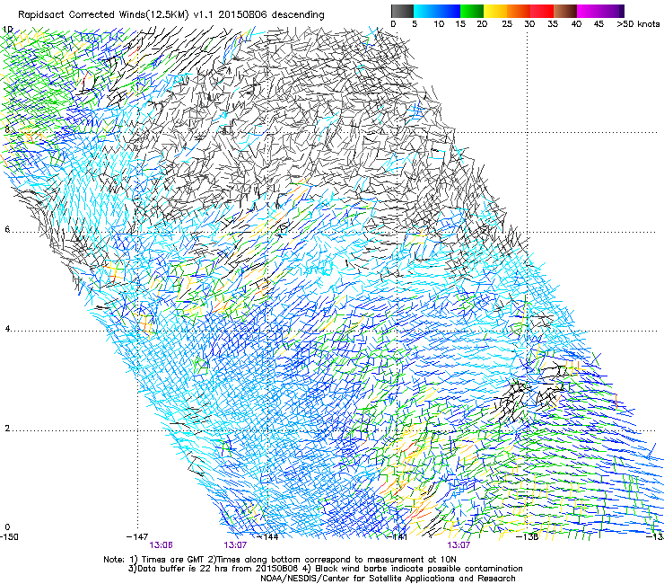Image resolution: width=664 pixels, height=584 pixels.
Task: Click the "25" label under the color legend
Action: 507,24
